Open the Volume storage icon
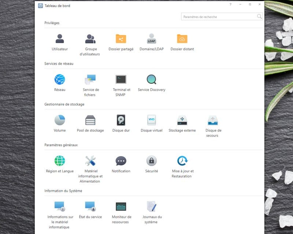293x234 pixels. click(x=60, y=120)
